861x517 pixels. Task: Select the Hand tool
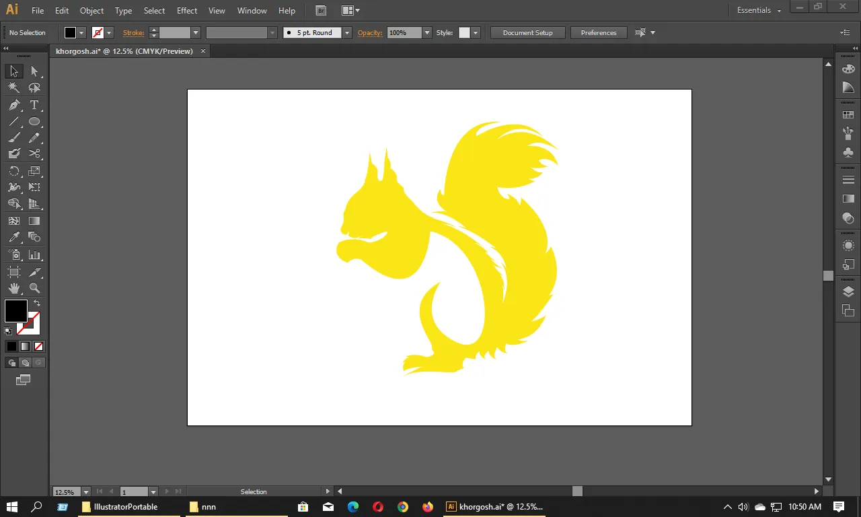pos(13,288)
